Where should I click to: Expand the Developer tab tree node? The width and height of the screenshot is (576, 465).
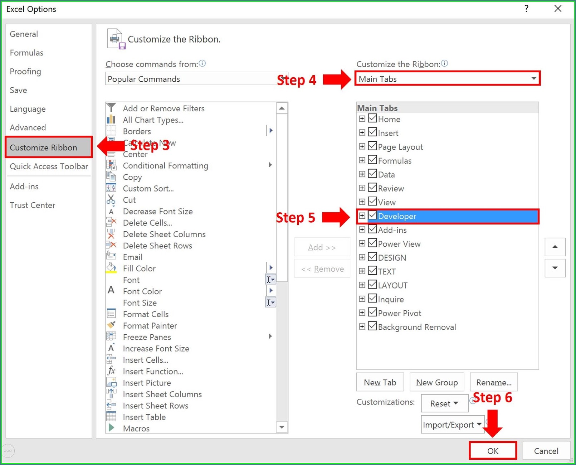362,216
